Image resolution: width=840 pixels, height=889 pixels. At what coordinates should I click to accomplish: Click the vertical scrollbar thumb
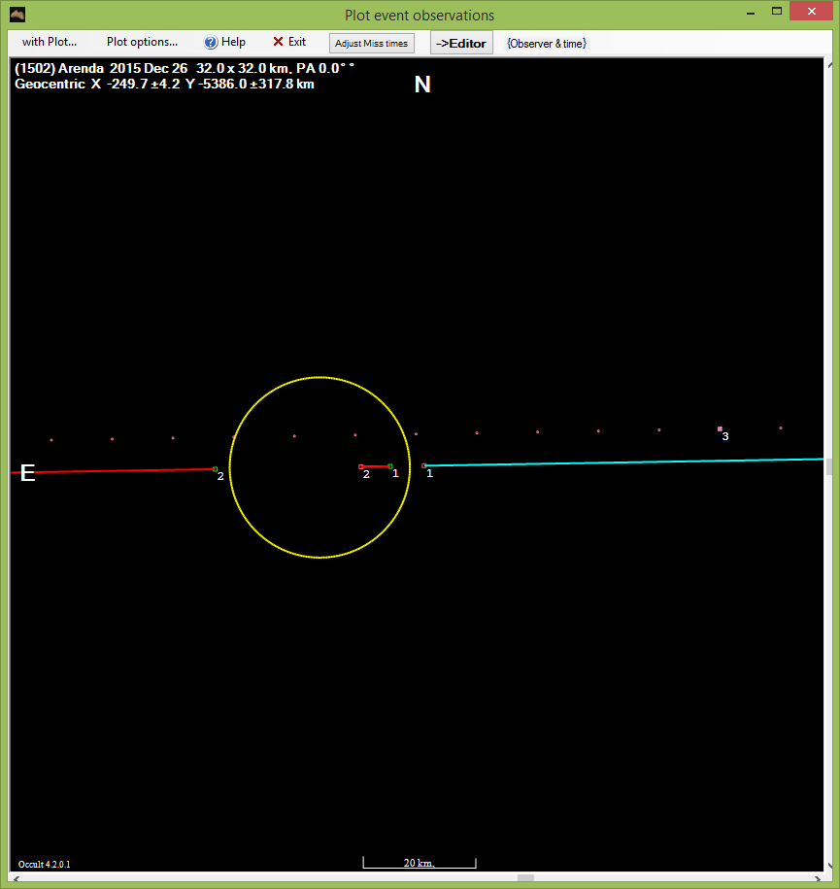pos(829,466)
